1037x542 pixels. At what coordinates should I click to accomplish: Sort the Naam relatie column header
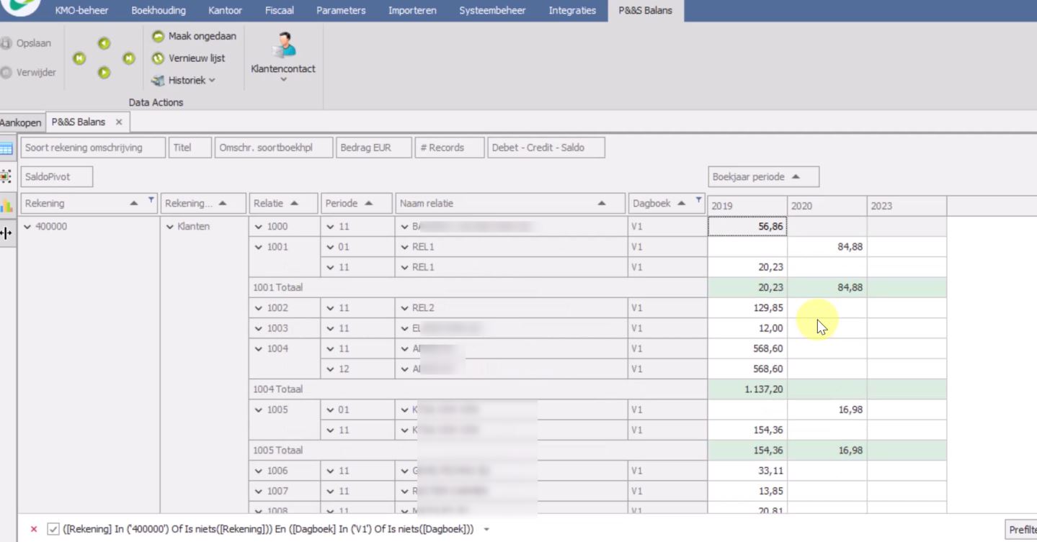pos(509,203)
